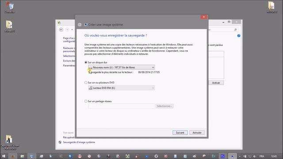
Task: Click the volume speaker tray icon
Action: (x=255, y=156)
